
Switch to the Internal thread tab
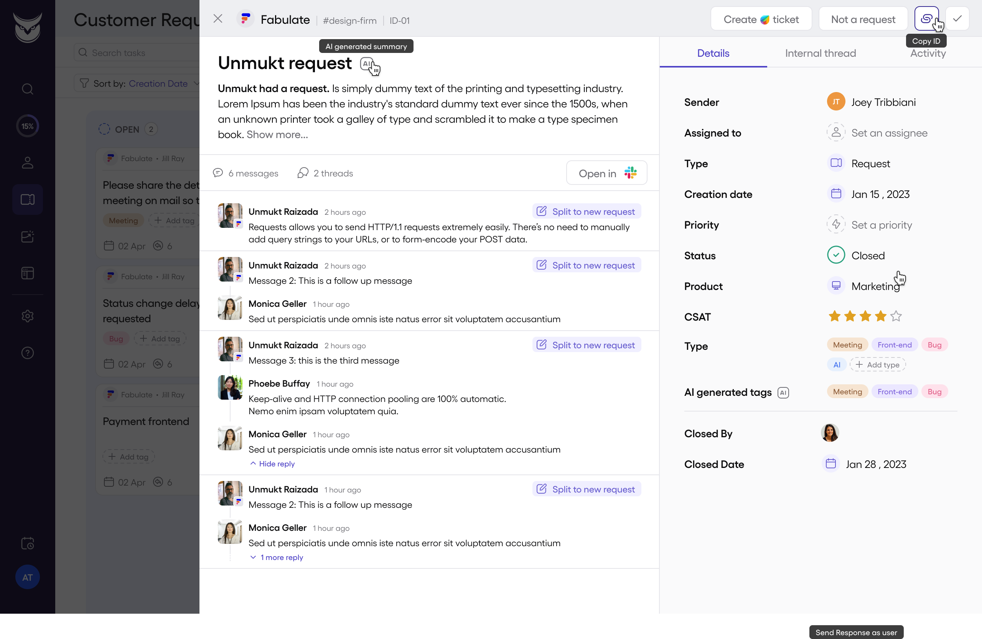coord(820,53)
